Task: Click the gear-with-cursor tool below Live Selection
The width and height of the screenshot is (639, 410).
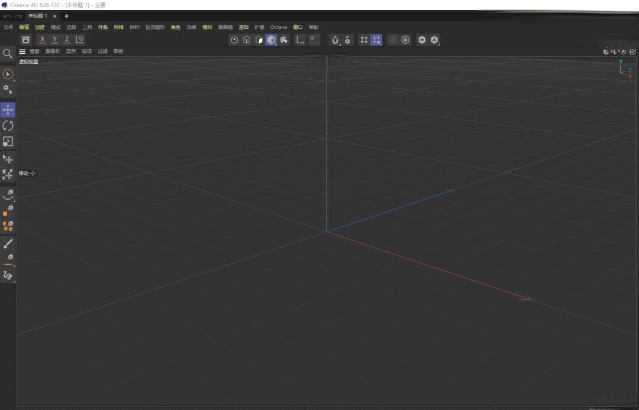Action: pos(8,89)
